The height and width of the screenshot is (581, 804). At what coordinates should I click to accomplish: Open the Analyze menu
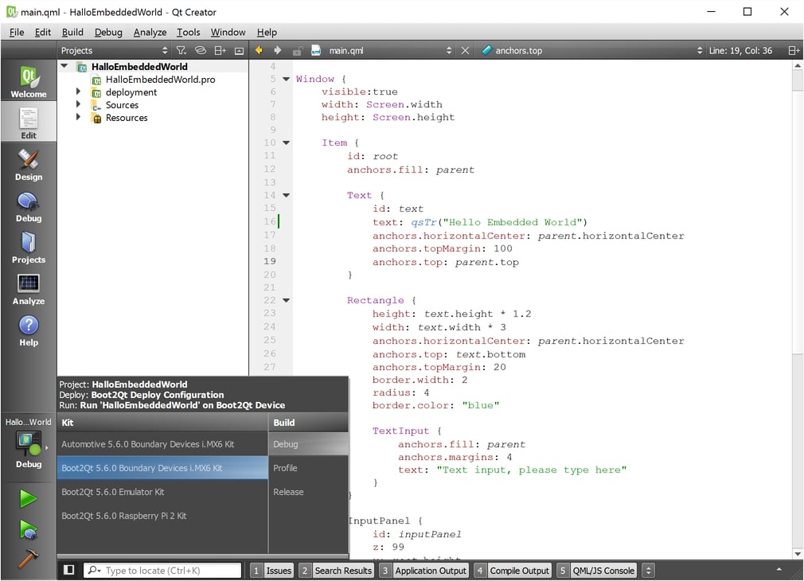150,32
